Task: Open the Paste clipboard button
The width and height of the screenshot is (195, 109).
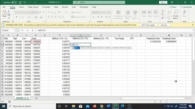Action: tap(4, 14)
